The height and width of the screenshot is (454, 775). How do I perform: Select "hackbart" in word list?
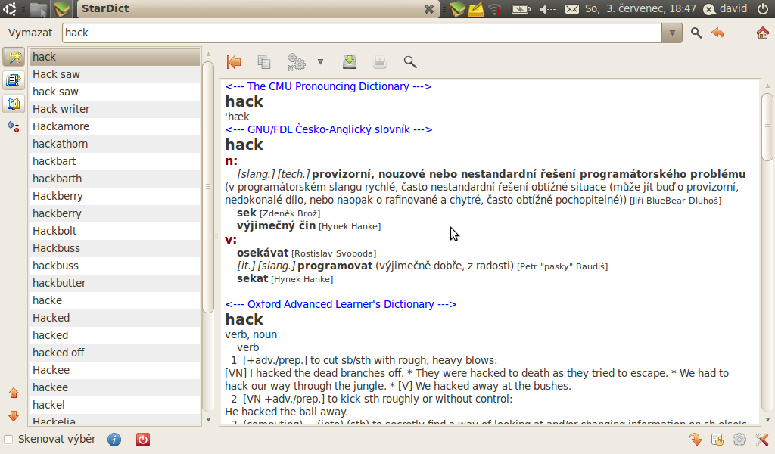[x=115, y=161]
